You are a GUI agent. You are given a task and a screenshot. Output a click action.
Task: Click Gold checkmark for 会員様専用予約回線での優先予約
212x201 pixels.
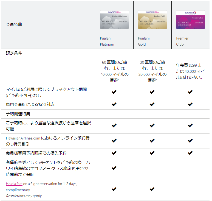(152, 153)
